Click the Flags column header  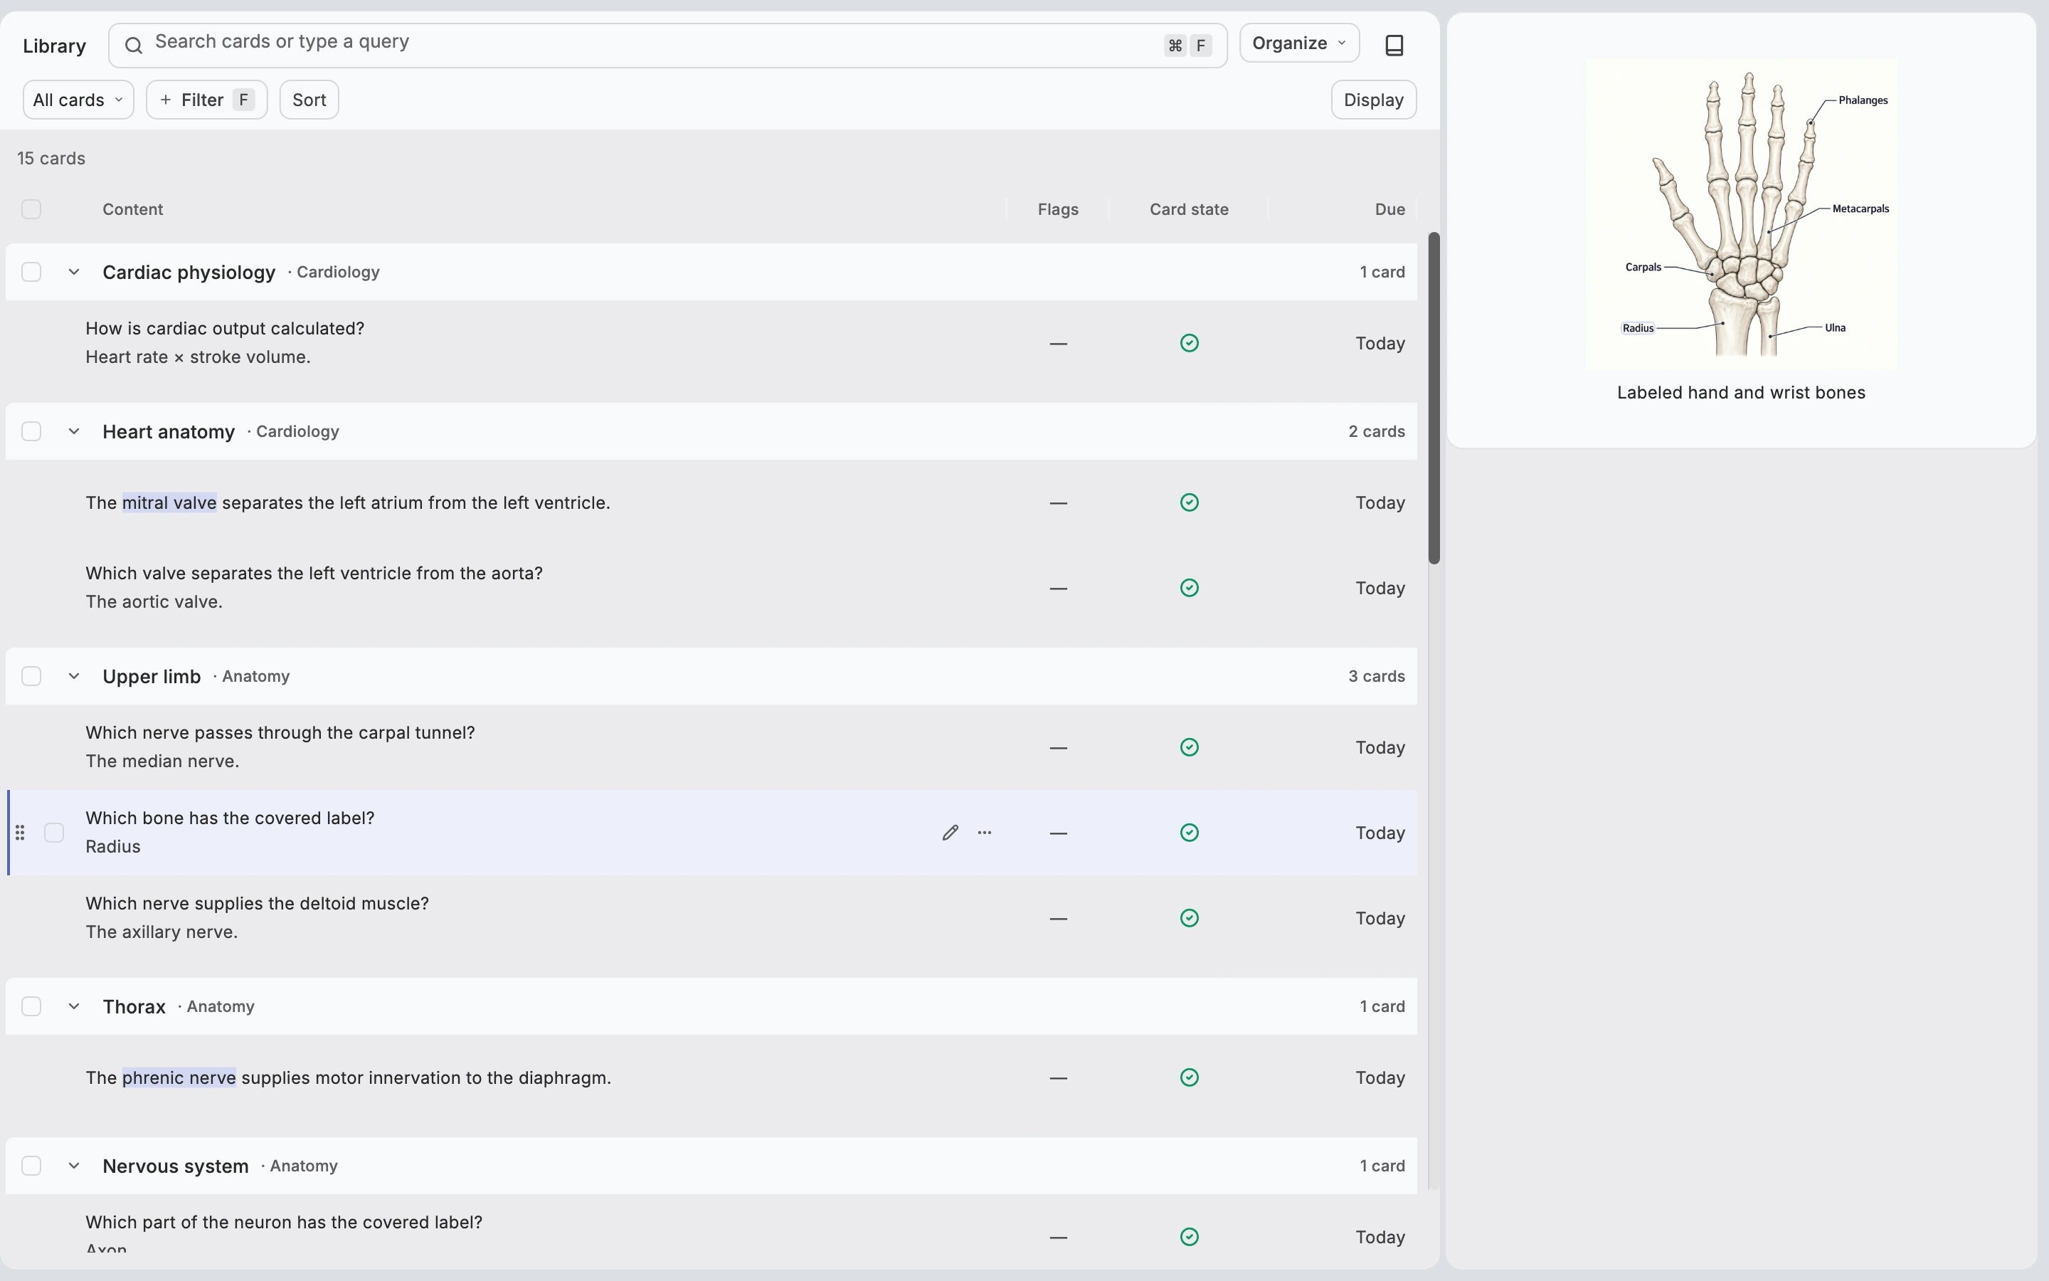(x=1057, y=209)
